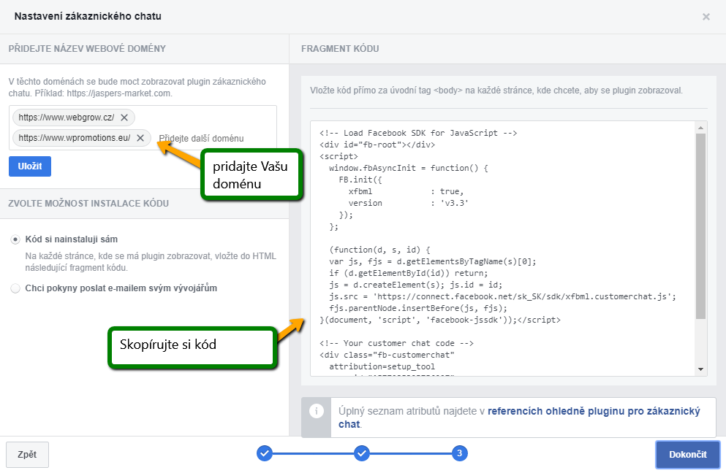Click the Zpět button
Screen dimensions: 726x473
pos(27,455)
